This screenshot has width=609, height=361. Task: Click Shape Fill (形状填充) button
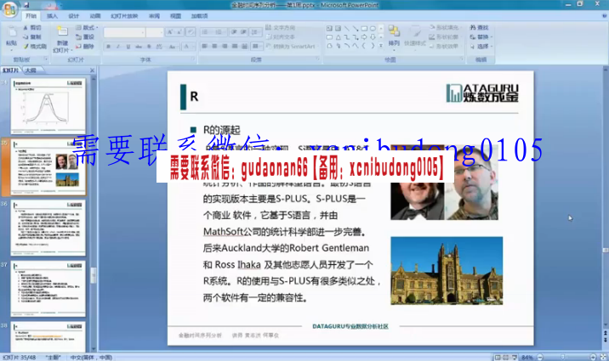pos(444,27)
